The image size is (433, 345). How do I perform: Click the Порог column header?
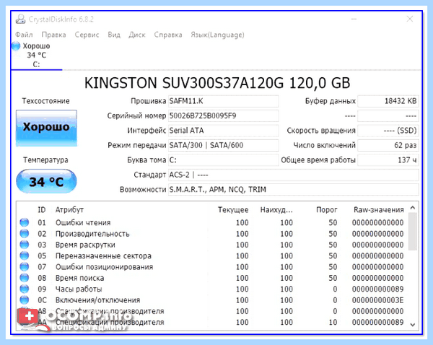coord(327,210)
